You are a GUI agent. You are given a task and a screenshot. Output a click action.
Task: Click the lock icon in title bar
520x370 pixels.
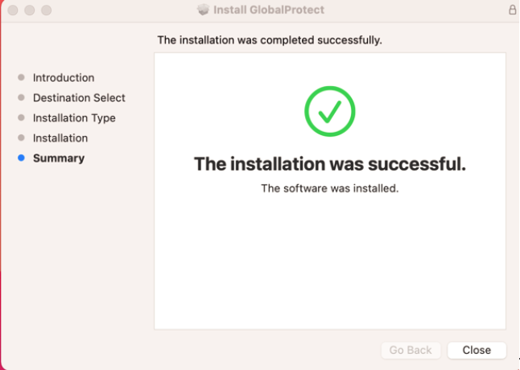tap(513, 10)
